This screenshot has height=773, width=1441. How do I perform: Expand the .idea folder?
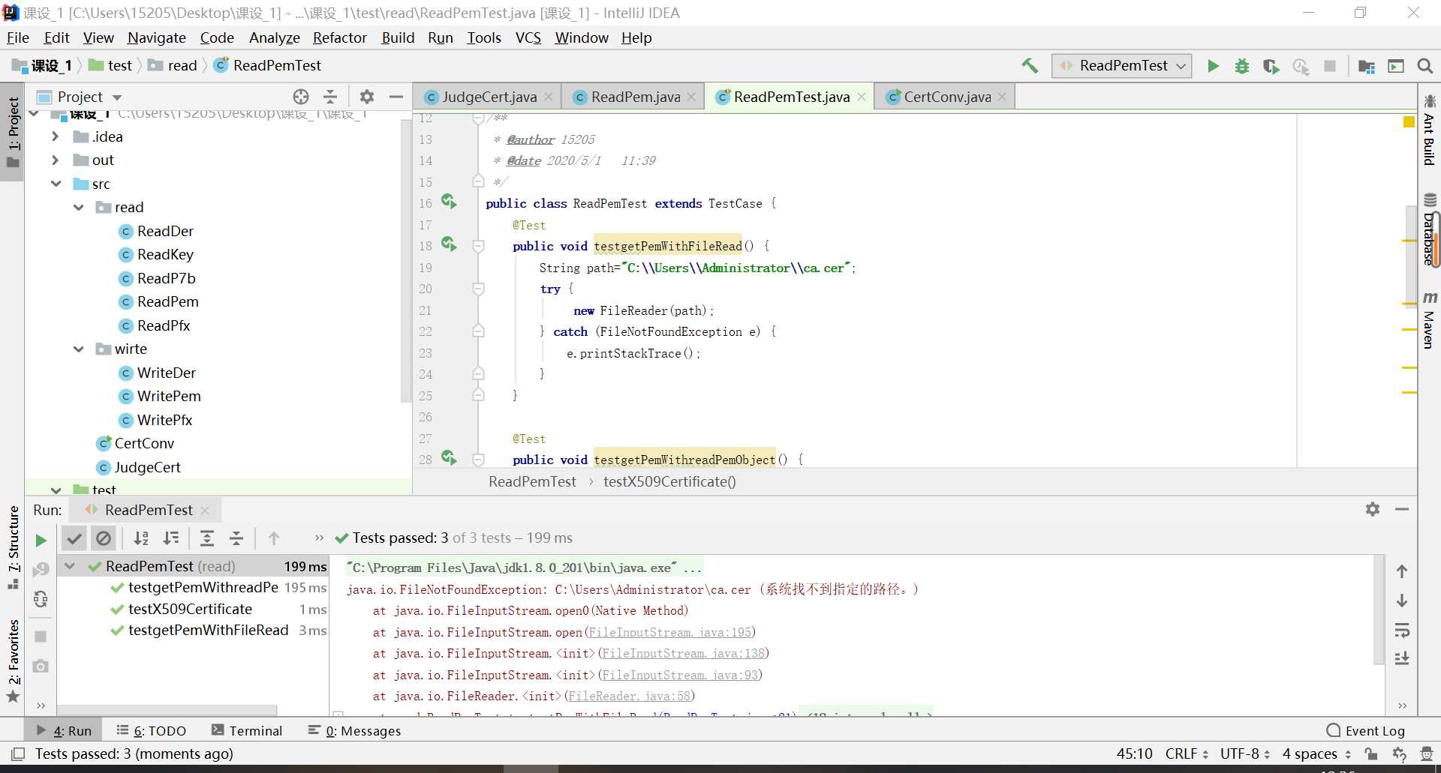pos(55,136)
